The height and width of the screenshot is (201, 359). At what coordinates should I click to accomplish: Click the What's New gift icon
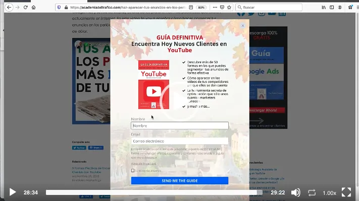tap(350, 8)
